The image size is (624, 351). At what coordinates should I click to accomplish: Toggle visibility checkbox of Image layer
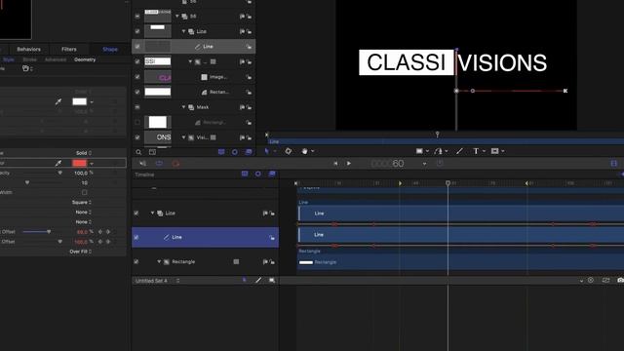[x=137, y=77]
